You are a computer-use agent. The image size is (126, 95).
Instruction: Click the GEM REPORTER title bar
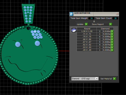(x=94, y=14)
